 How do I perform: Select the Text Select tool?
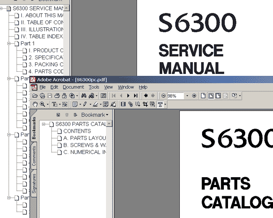coord(55,104)
